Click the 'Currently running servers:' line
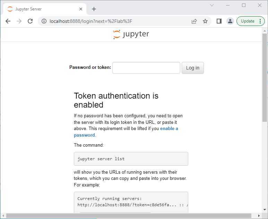The image size is (268, 219). tap(110, 199)
